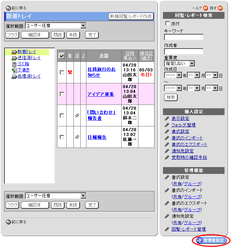This screenshot has width=231, height=247.
Task: Open グループ link under admin 通知先設定
Action: (192, 223)
